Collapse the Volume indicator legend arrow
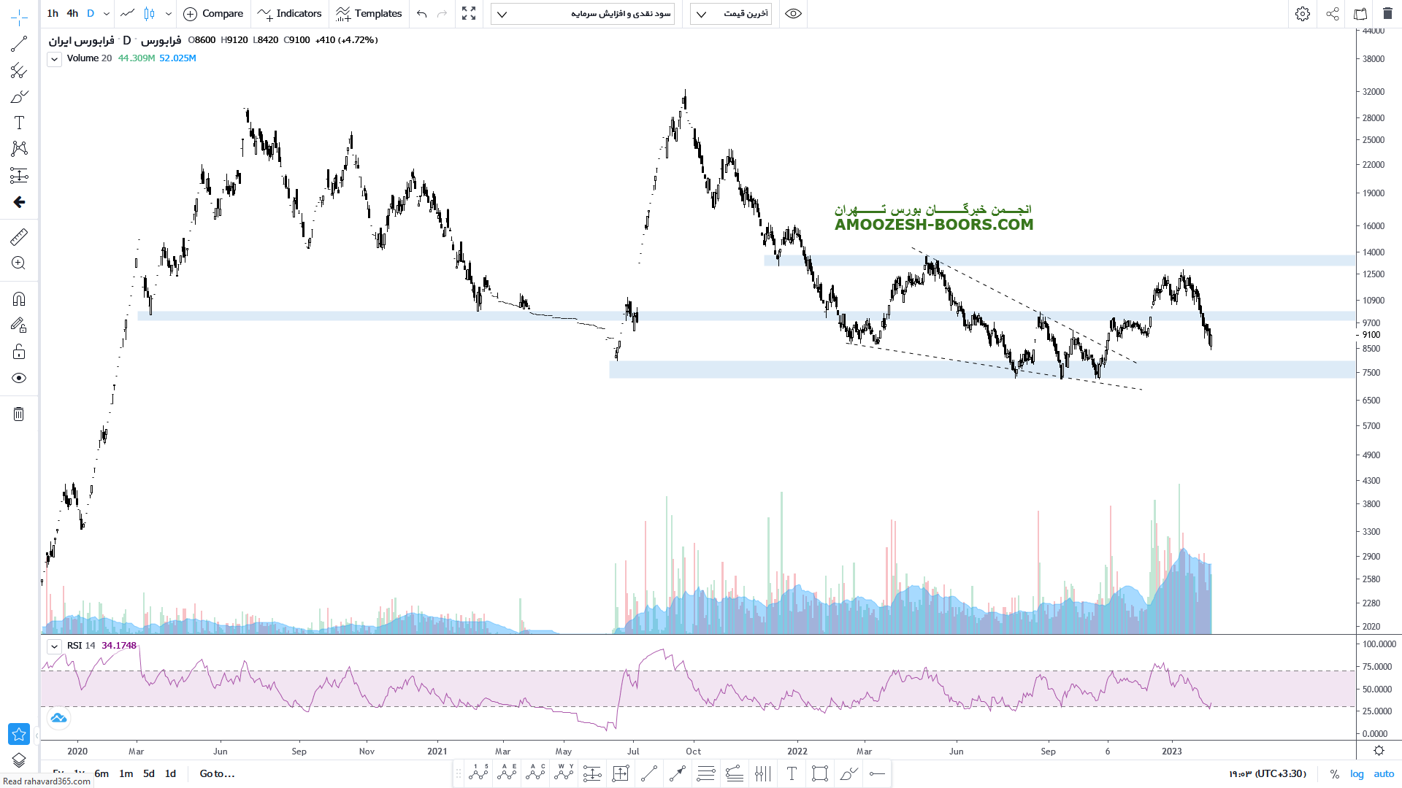Screen dimensions: 1402x788 pos(54,59)
